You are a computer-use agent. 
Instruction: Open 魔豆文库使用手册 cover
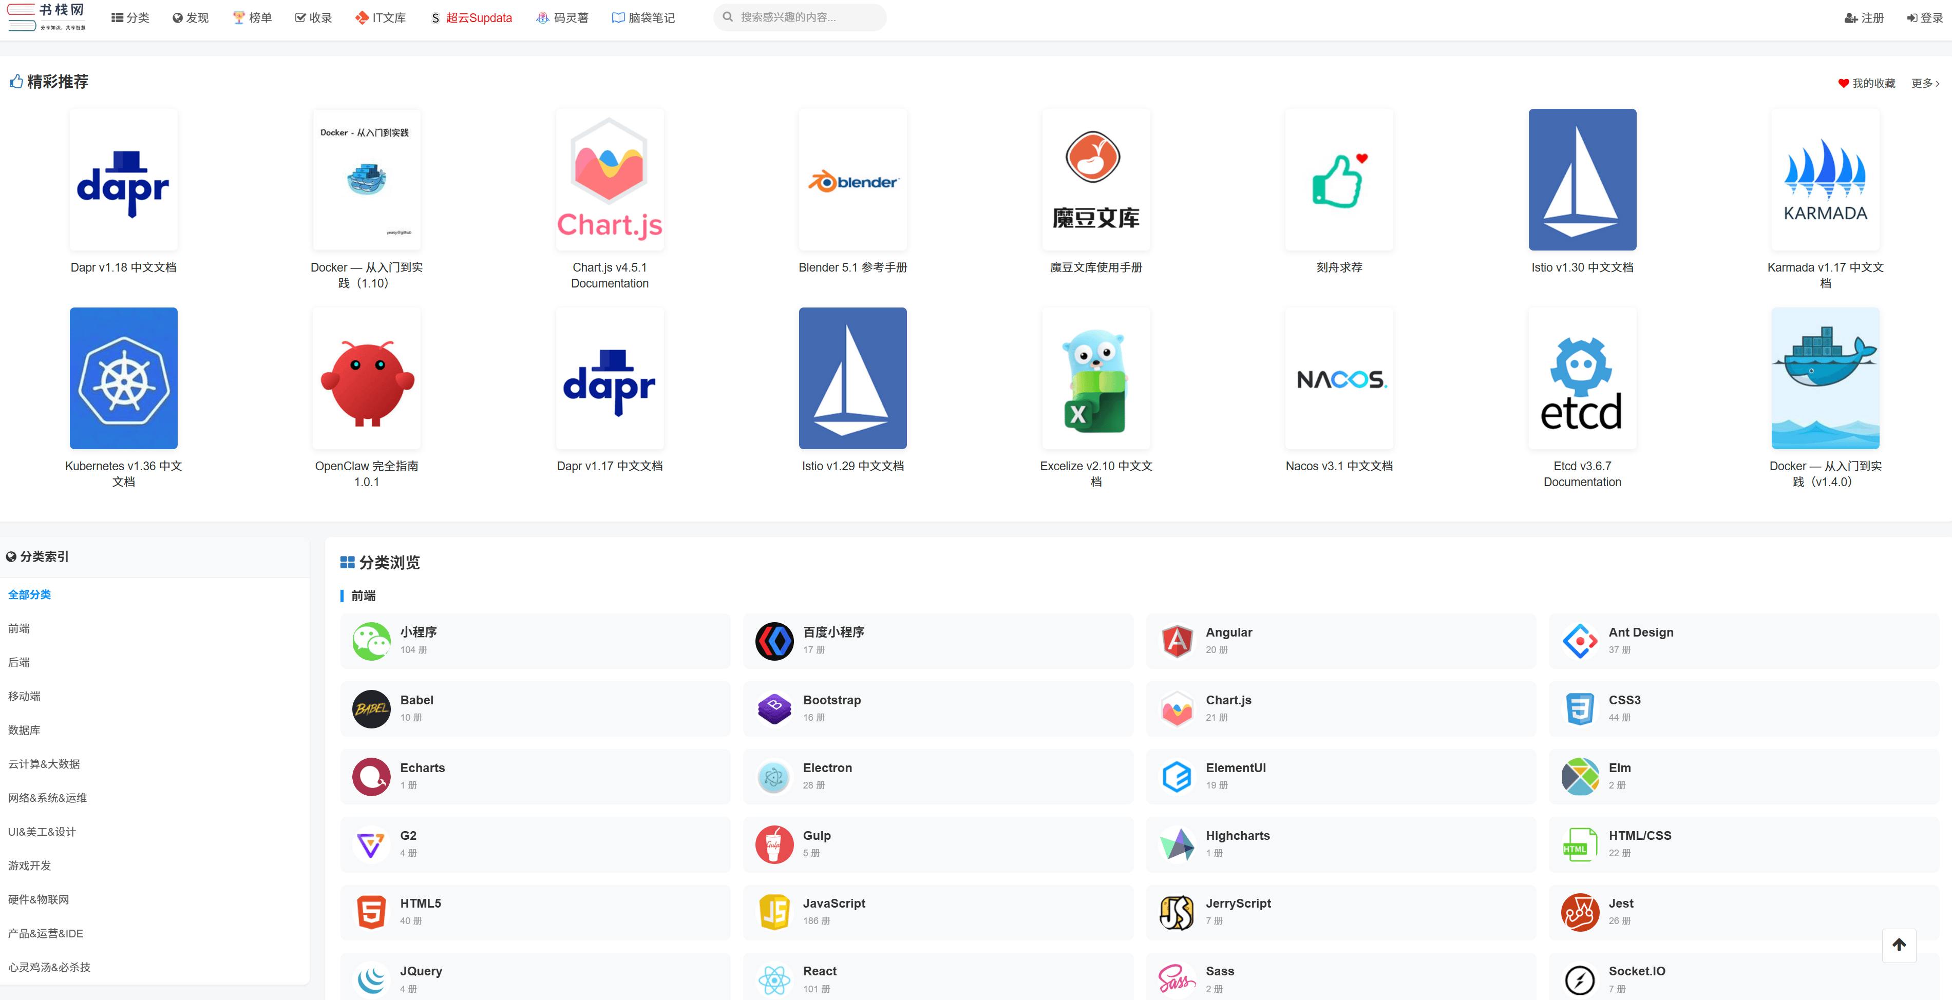pos(1096,180)
